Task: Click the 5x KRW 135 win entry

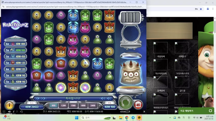Action: [x=16, y=63]
